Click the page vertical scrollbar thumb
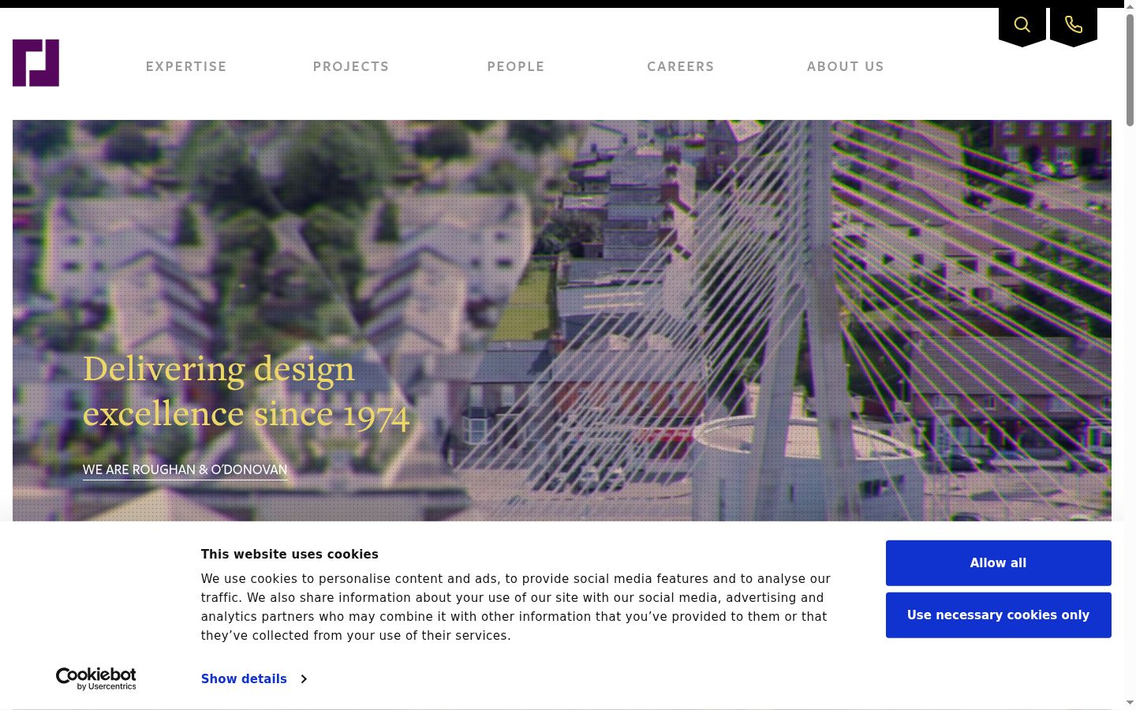Image resolution: width=1136 pixels, height=710 pixels. click(1130, 69)
